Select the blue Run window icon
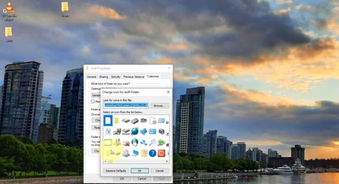 [161, 120]
